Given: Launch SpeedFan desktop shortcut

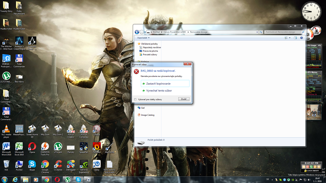Looking at the screenshot, I should 84,148.
